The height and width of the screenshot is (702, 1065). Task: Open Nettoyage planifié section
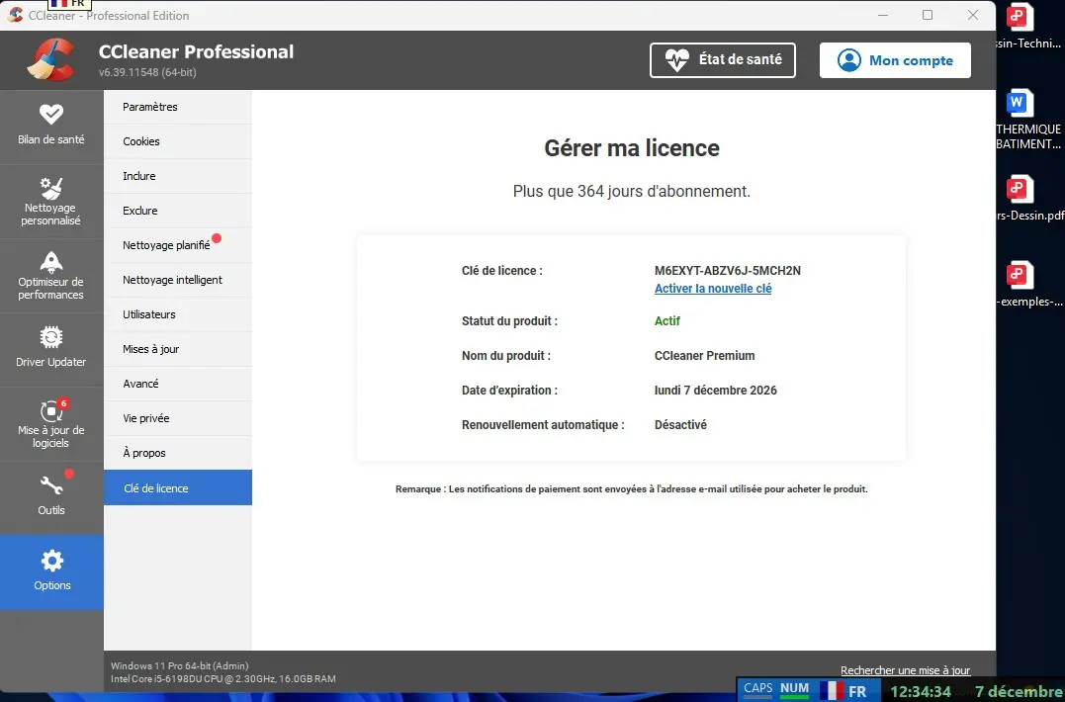[x=178, y=245]
